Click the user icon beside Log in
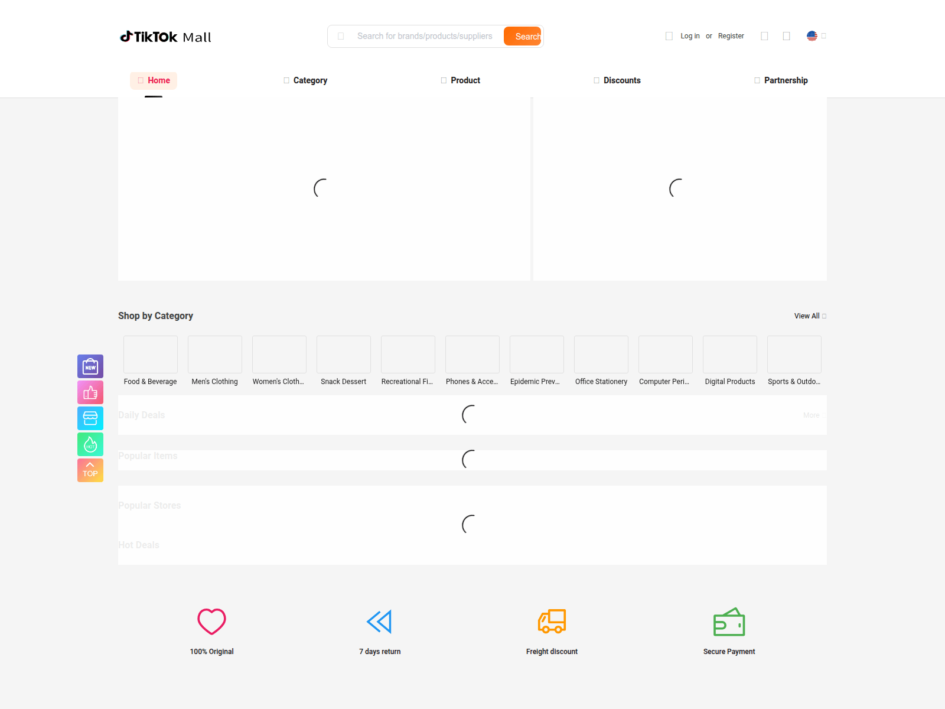This screenshot has height=709, width=945. (669, 36)
